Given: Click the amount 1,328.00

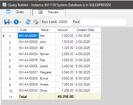Looking at the screenshot, I should 65,48.
